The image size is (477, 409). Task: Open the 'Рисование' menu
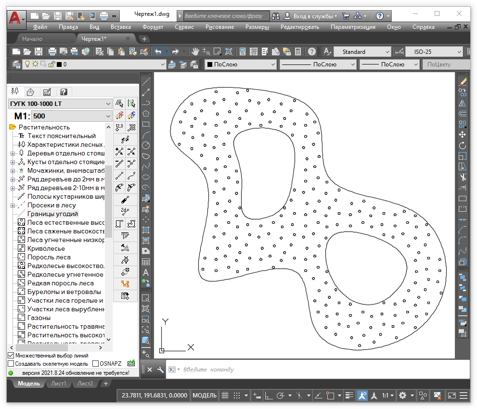219,27
